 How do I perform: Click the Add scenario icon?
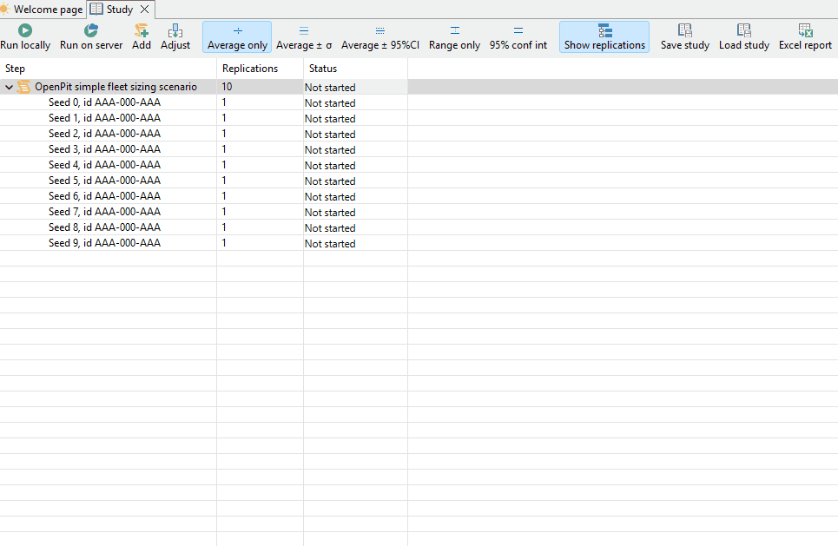[142, 30]
